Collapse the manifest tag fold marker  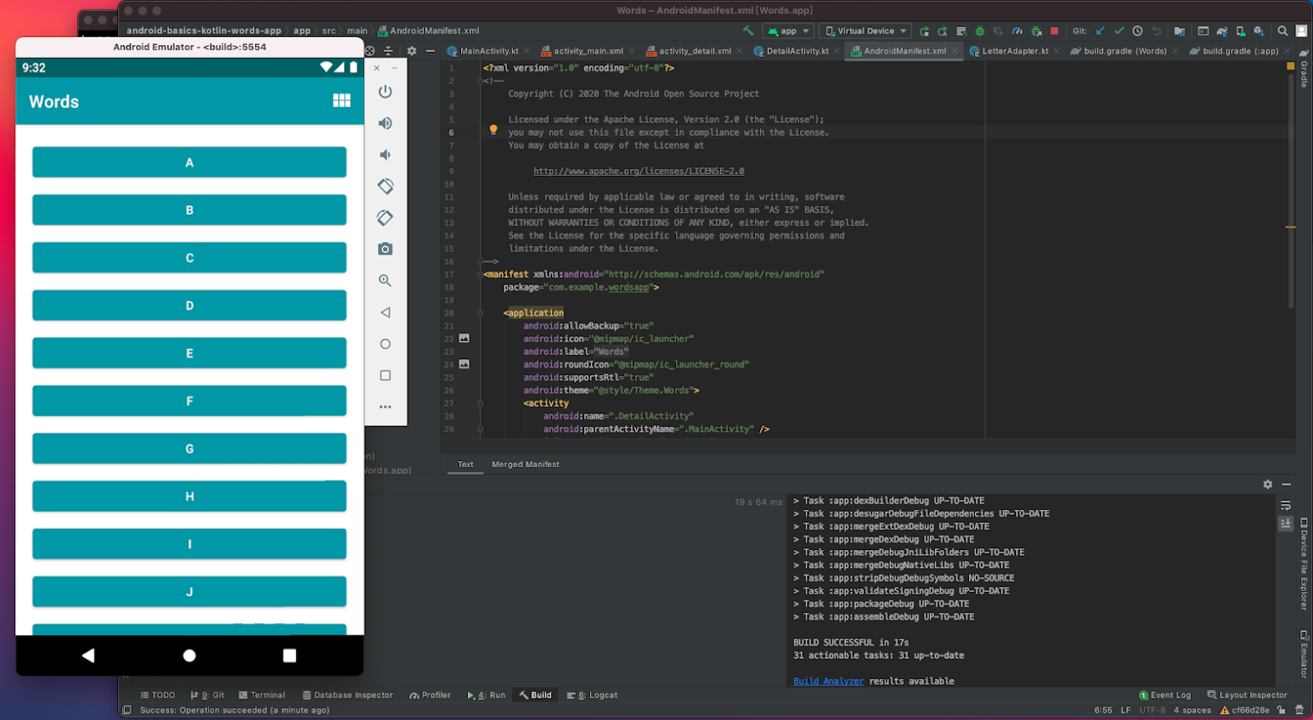pyautogui.click(x=480, y=275)
